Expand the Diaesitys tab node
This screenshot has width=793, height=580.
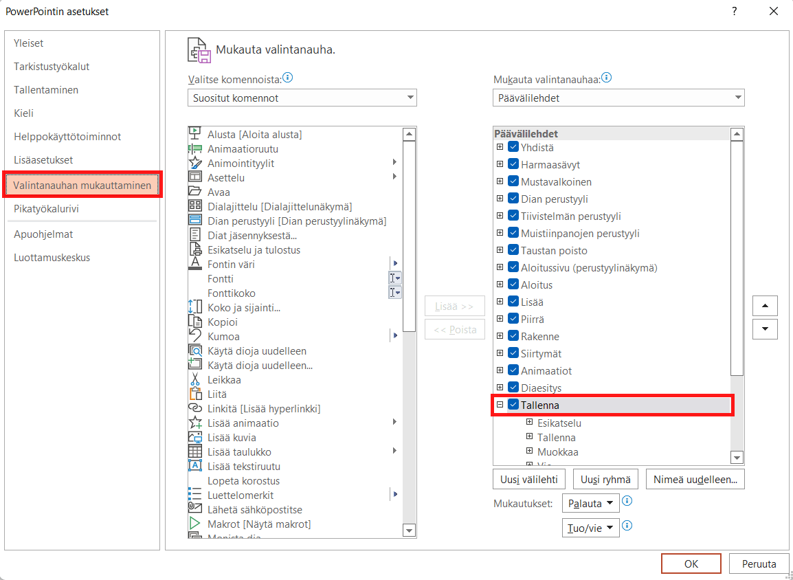point(500,388)
